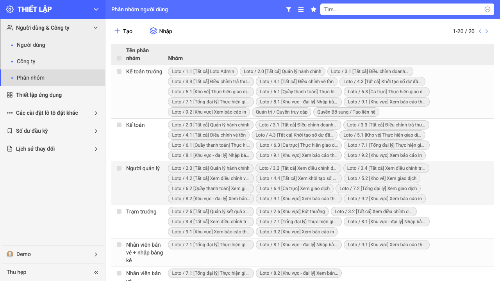Go to next page arrow
The width and height of the screenshot is (500, 281).
point(487,31)
